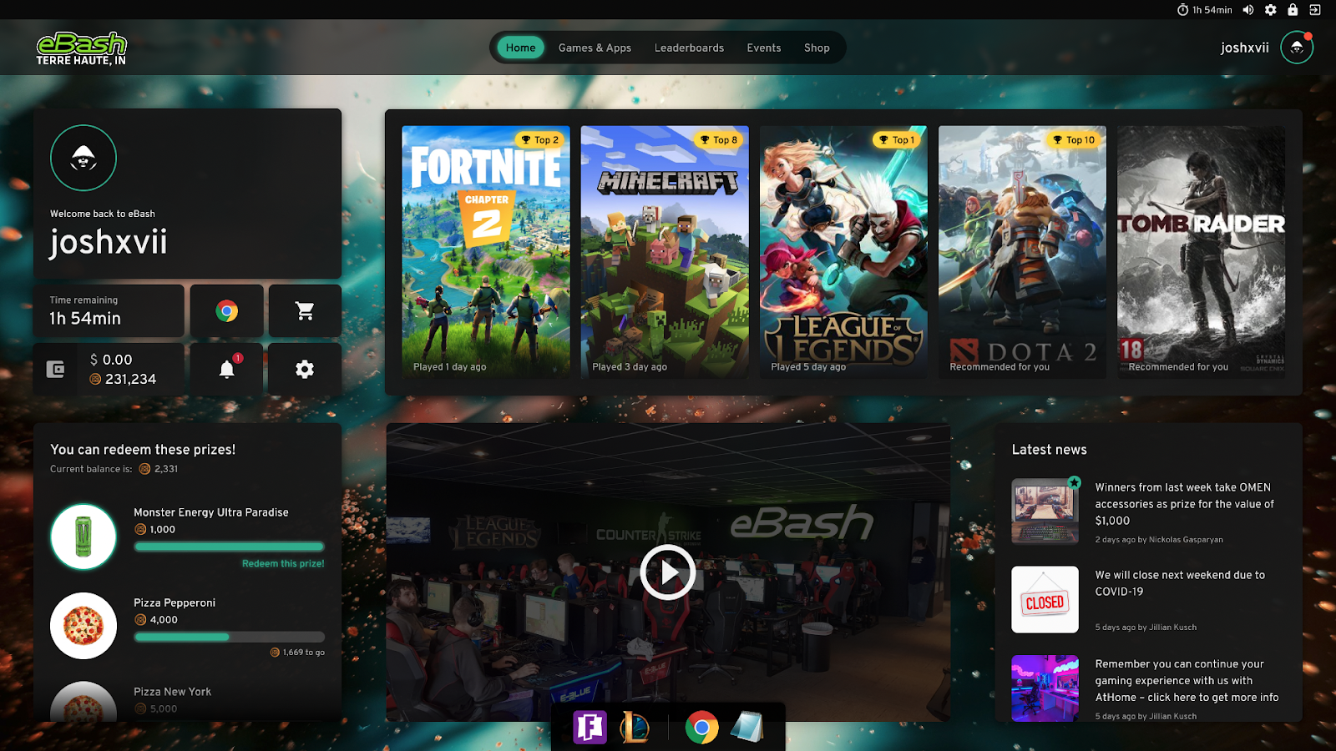Click joshxvii username in top bar

click(1244, 48)
